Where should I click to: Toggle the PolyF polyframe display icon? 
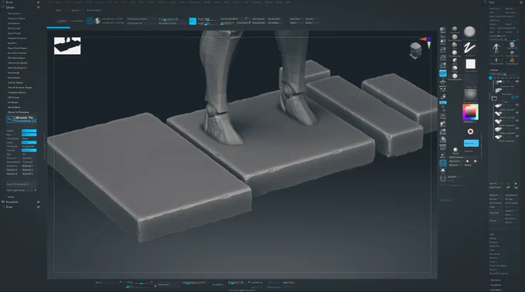pyautogui.click(x=442, y=148)
